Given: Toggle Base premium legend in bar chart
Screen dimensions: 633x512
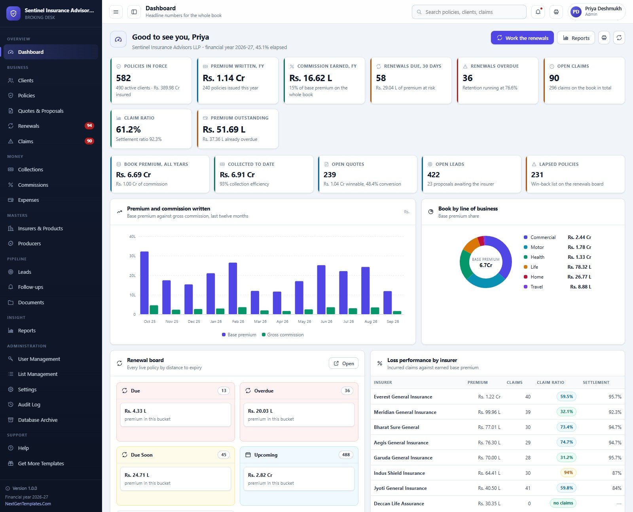Looking at the screenshot, I should (239, 335).
